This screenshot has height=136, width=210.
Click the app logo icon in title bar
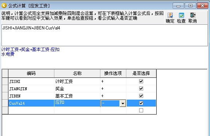(4, 5)
